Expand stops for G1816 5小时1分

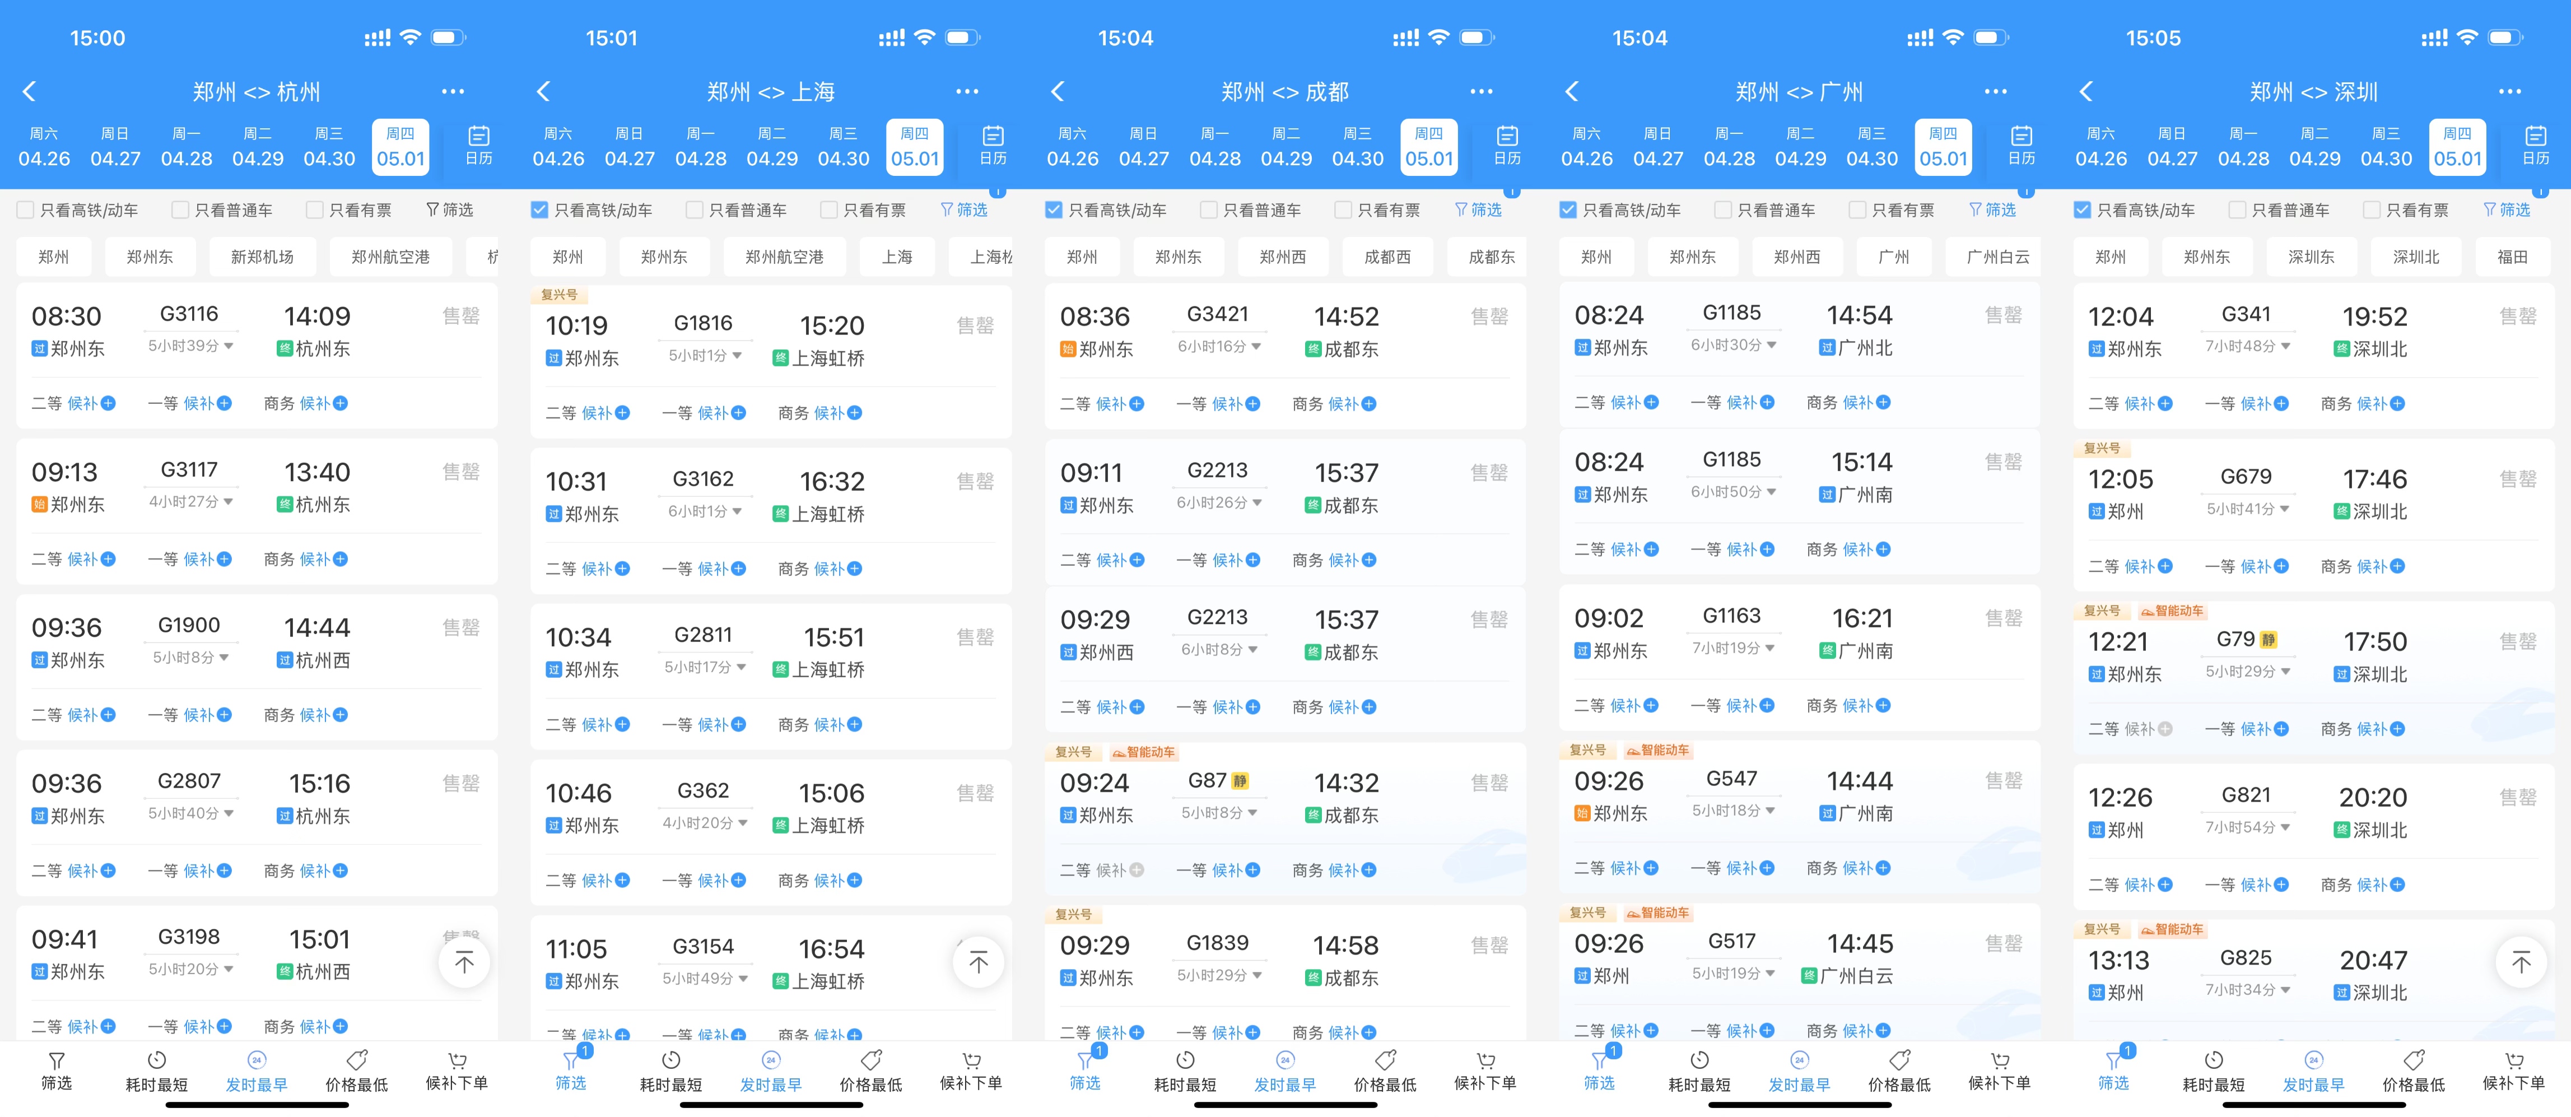[705, 355]
